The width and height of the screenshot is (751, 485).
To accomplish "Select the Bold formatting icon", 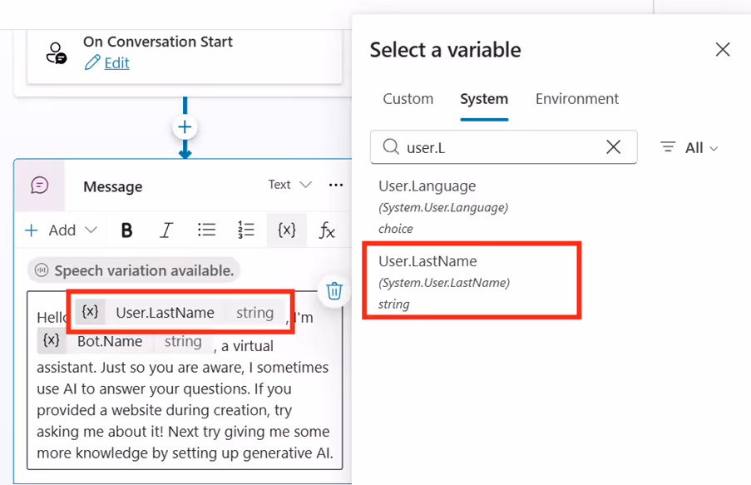I will [x=126, y=230].
